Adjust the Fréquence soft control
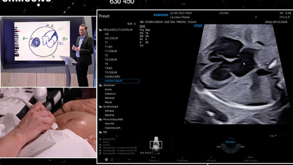 click(x=153, y=159)
